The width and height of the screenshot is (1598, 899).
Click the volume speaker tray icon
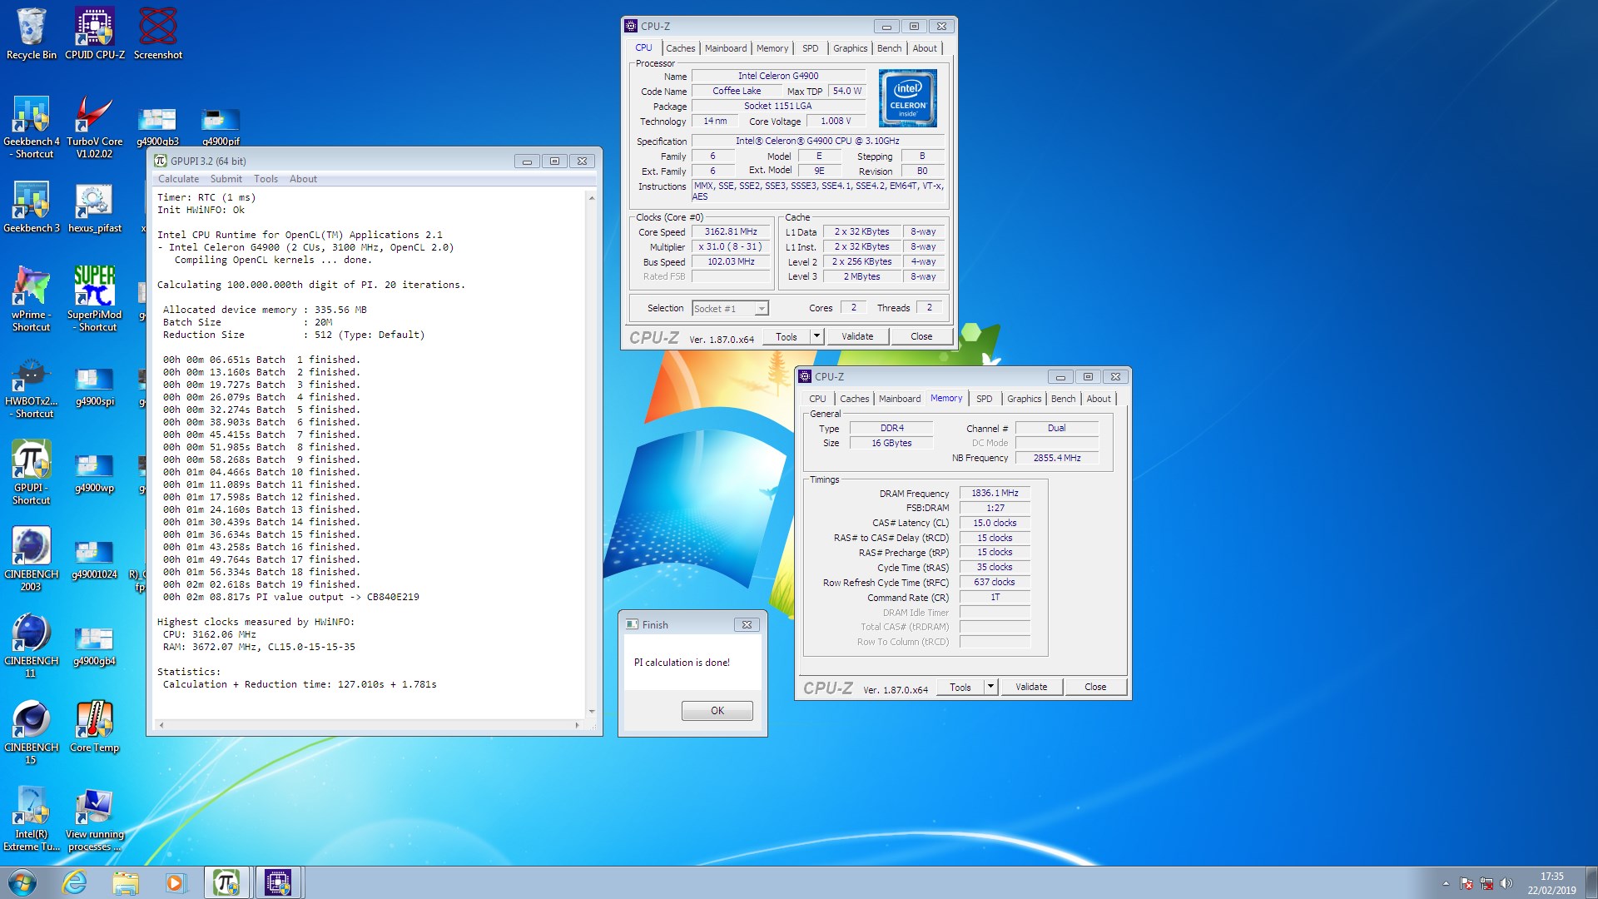point(1506,883)
